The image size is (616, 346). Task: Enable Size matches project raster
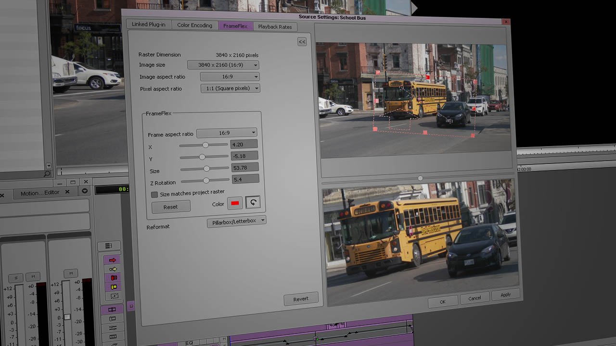tap(154, 194)
